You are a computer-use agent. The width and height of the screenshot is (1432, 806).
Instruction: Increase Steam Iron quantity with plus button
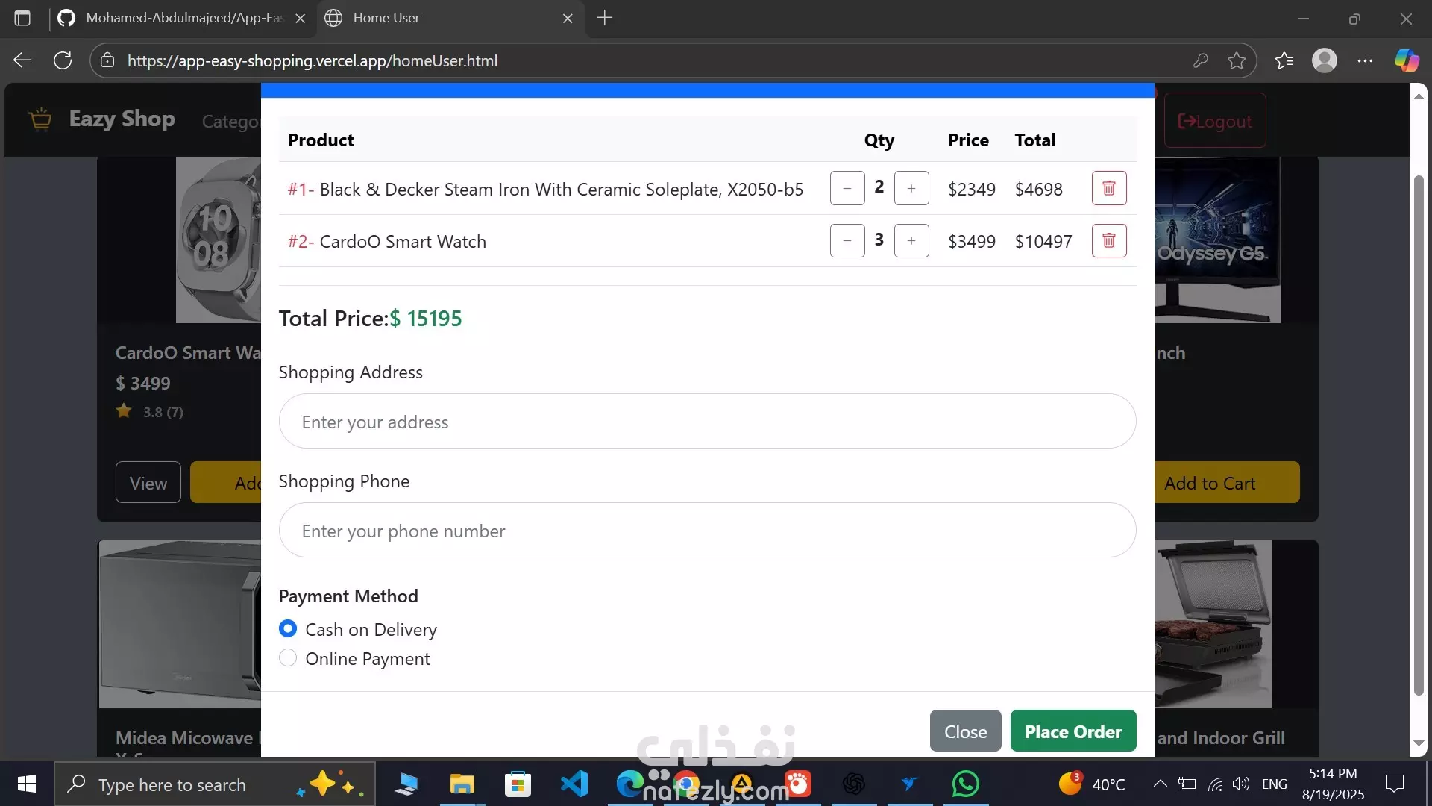coord(911,188)
